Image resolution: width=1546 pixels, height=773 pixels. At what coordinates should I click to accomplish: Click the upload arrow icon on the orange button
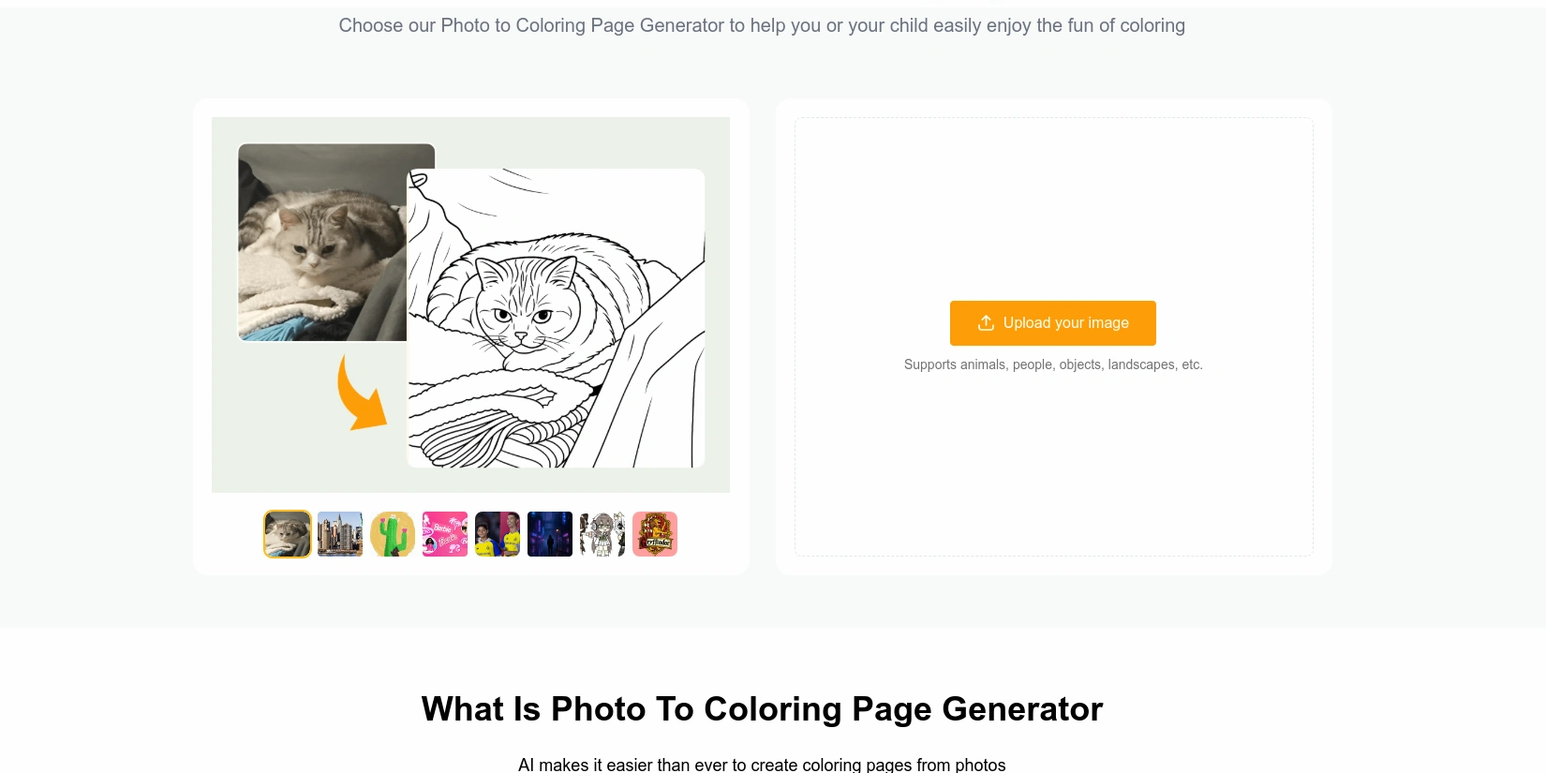pyautogui.click(x=986, y=322)
